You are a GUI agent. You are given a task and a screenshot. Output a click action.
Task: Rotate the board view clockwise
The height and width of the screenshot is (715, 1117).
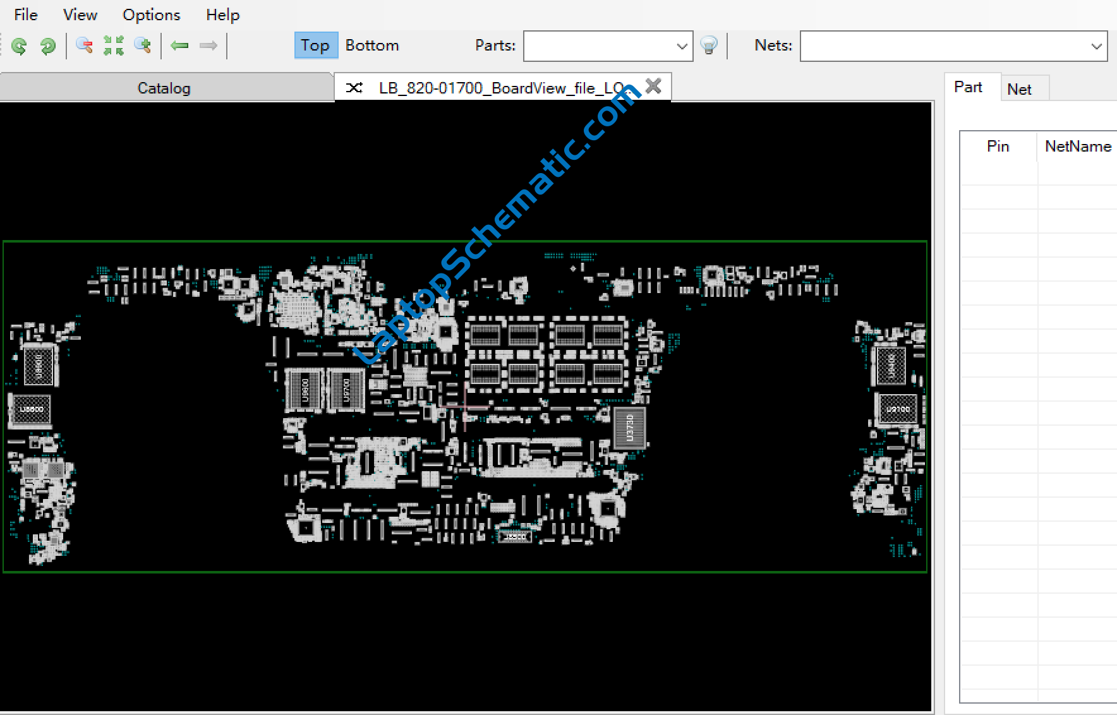(47, 46)
